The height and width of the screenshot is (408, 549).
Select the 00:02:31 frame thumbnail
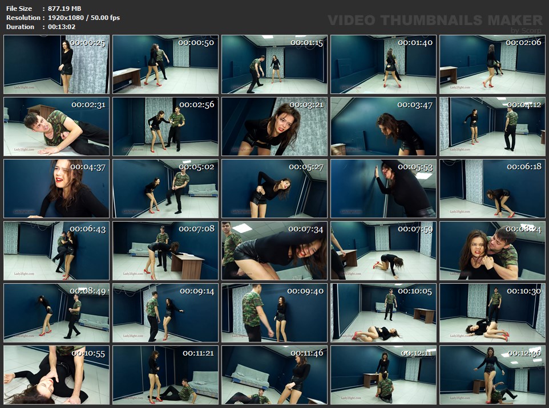pos(56,127)
